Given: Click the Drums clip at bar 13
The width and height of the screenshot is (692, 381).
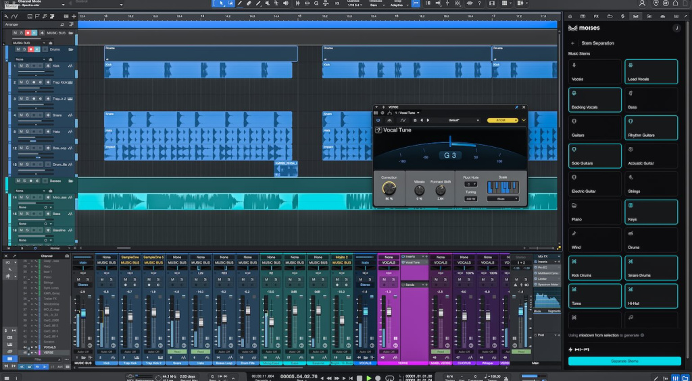Looking at the screenshot, I should [201, 54].
